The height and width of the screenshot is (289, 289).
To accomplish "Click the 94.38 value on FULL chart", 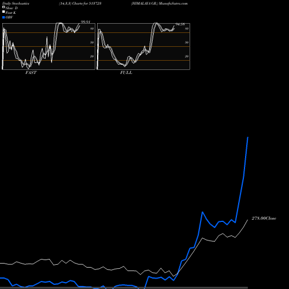I will click(180, 24).
